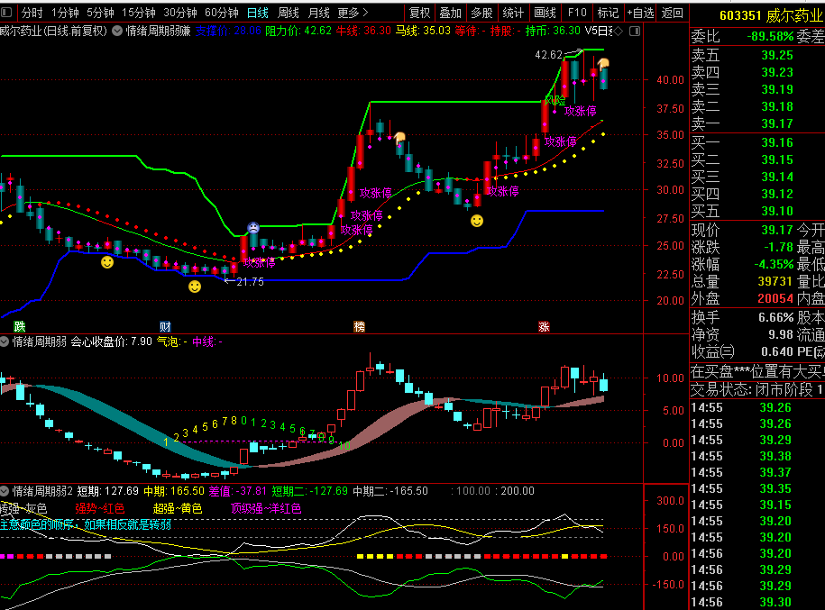Switch to the 周线 weekly chart tab
Screen dimensions: 825x610
pyautogui.click(x=288, y=13)
